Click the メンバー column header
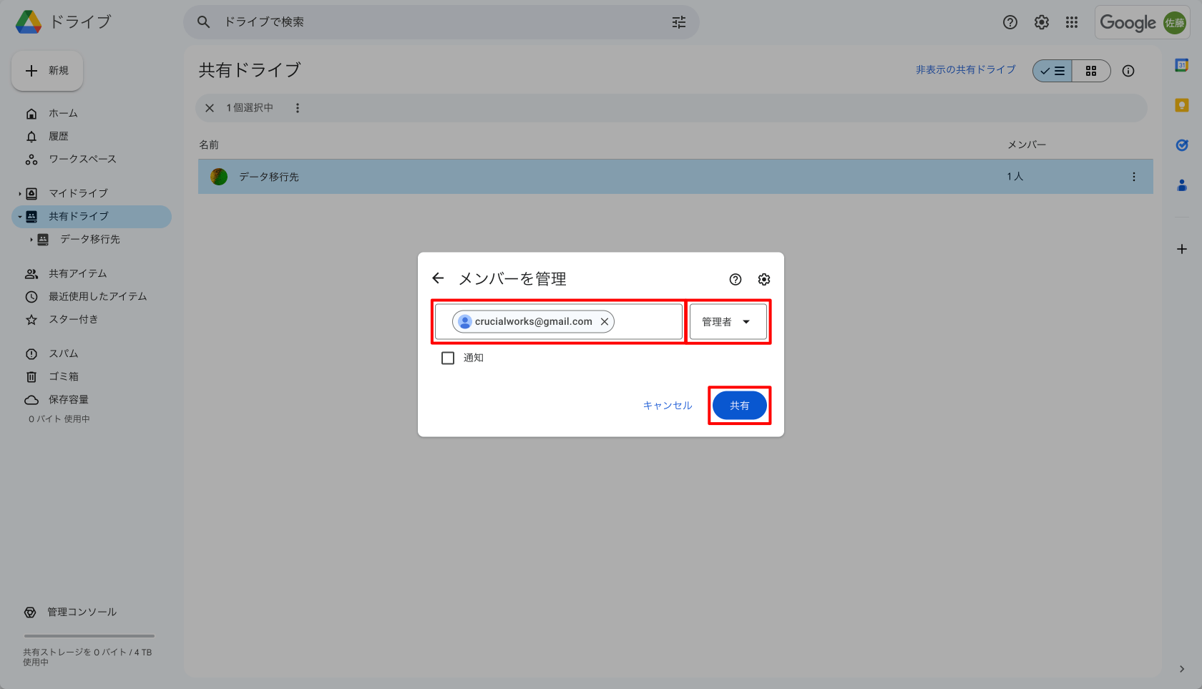 tap(1027, 145)
